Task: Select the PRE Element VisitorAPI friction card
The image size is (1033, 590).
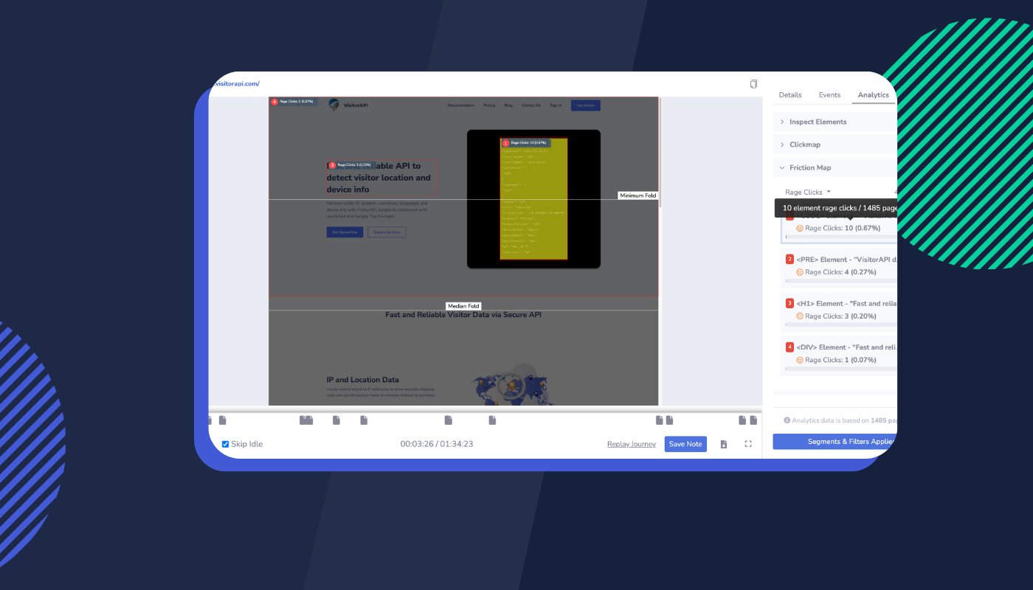Action: click(x=839, y=267)
